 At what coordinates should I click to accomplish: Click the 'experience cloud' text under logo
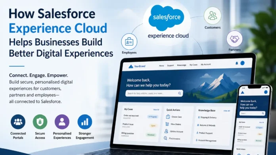[168, 36]
